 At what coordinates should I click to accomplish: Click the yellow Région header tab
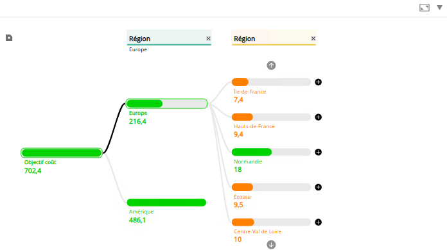274,38
